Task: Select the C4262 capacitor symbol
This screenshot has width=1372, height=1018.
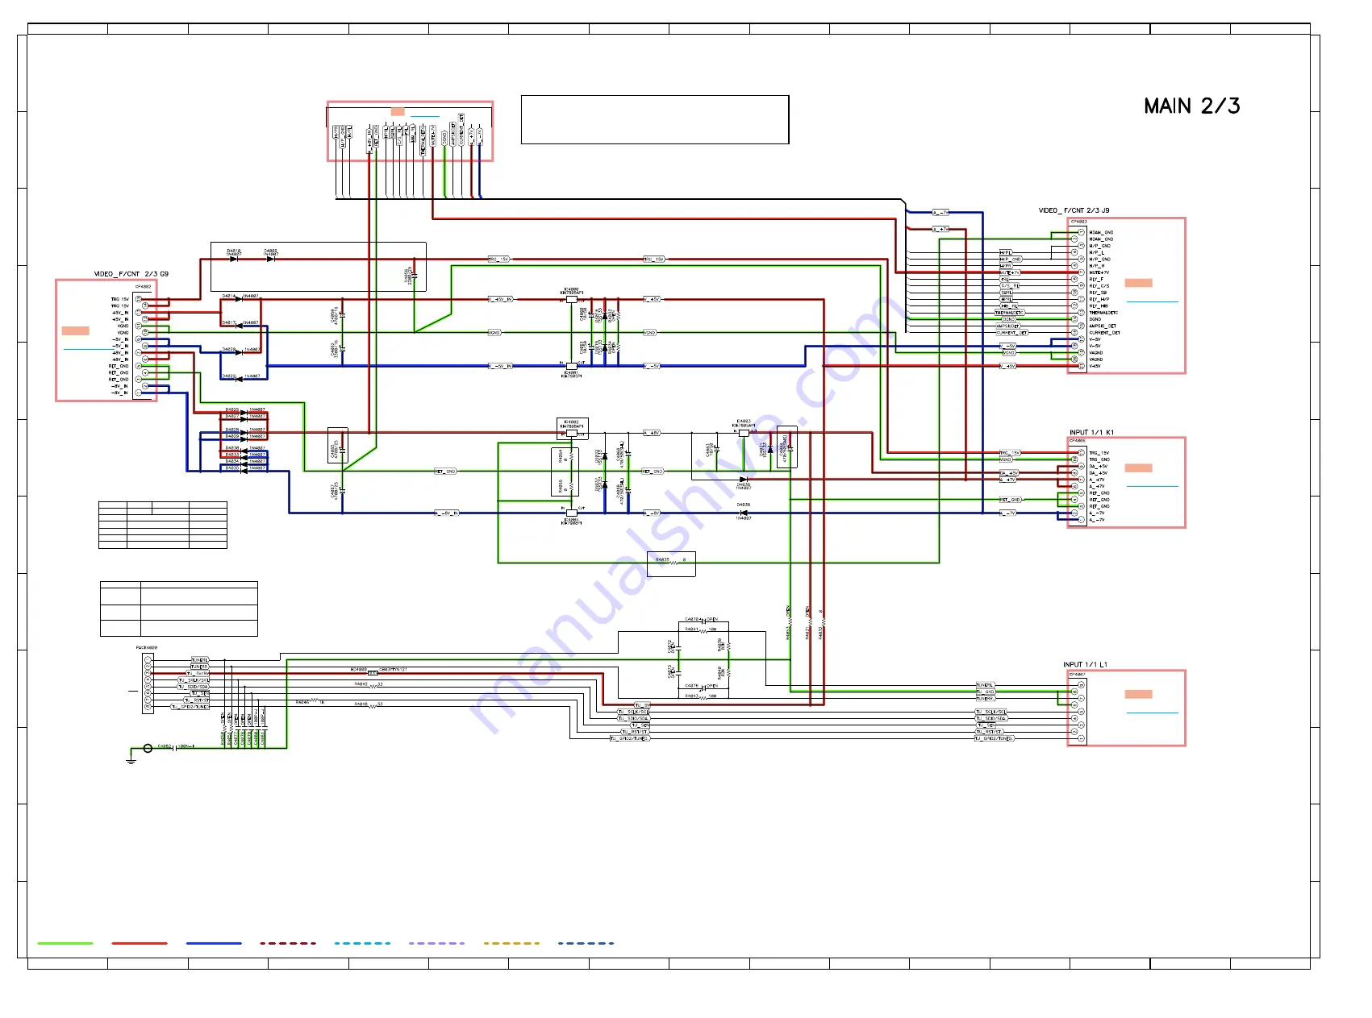Action: [x=174, y=748]
